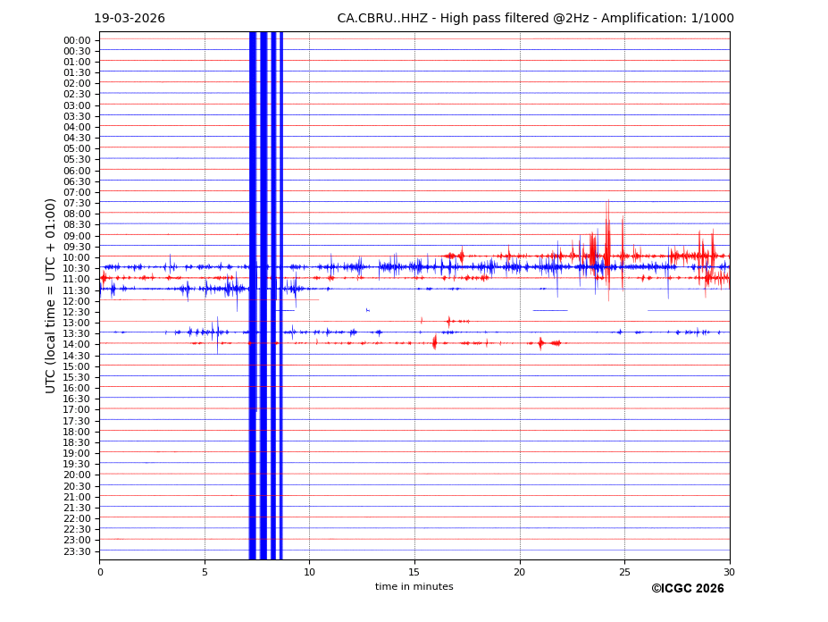This screenshot has width=828, height=622.
Task: Click the 07:30 time row label
Action: pyautogui.click(x=77, y=203)
